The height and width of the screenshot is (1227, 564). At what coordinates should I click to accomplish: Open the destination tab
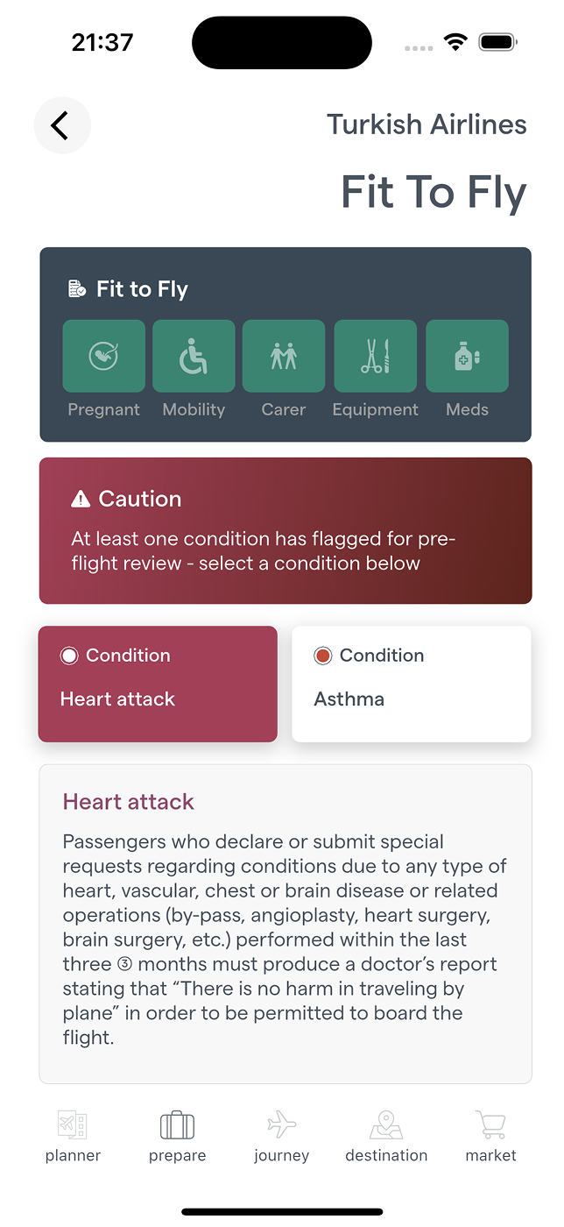[386, 1136]
